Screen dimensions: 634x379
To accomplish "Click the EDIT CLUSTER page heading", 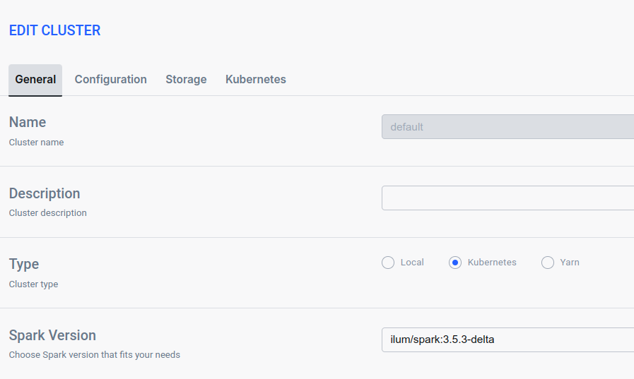I will point(54,30).
